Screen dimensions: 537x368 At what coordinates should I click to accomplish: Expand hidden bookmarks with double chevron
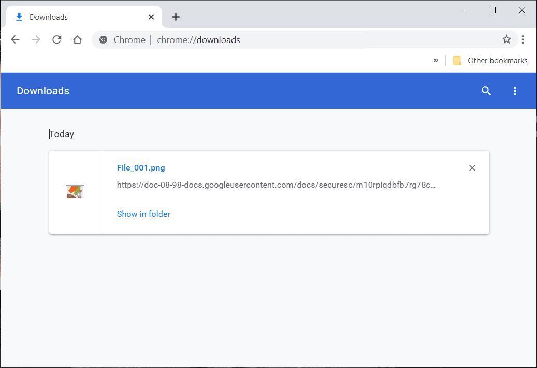436,60
